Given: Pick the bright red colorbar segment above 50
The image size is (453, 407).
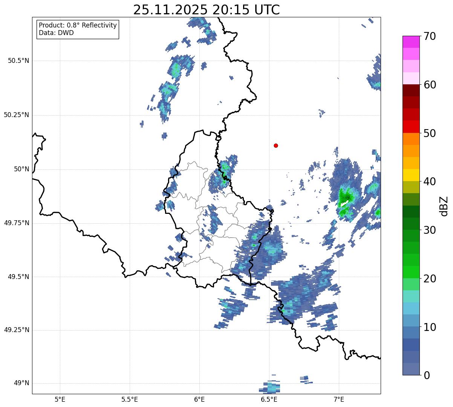Looking at the screenshot, I should coord(411,127).
